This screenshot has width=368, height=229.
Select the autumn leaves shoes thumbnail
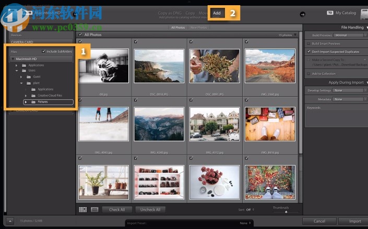coord(270,182)
